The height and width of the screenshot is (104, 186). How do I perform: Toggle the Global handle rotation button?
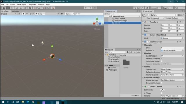46,8
